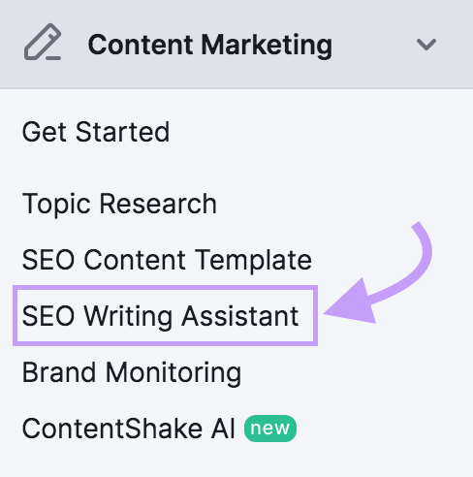Click the word Started in Get Started
The height and width of the screenshot is (477, 473).
coord(122,132)
